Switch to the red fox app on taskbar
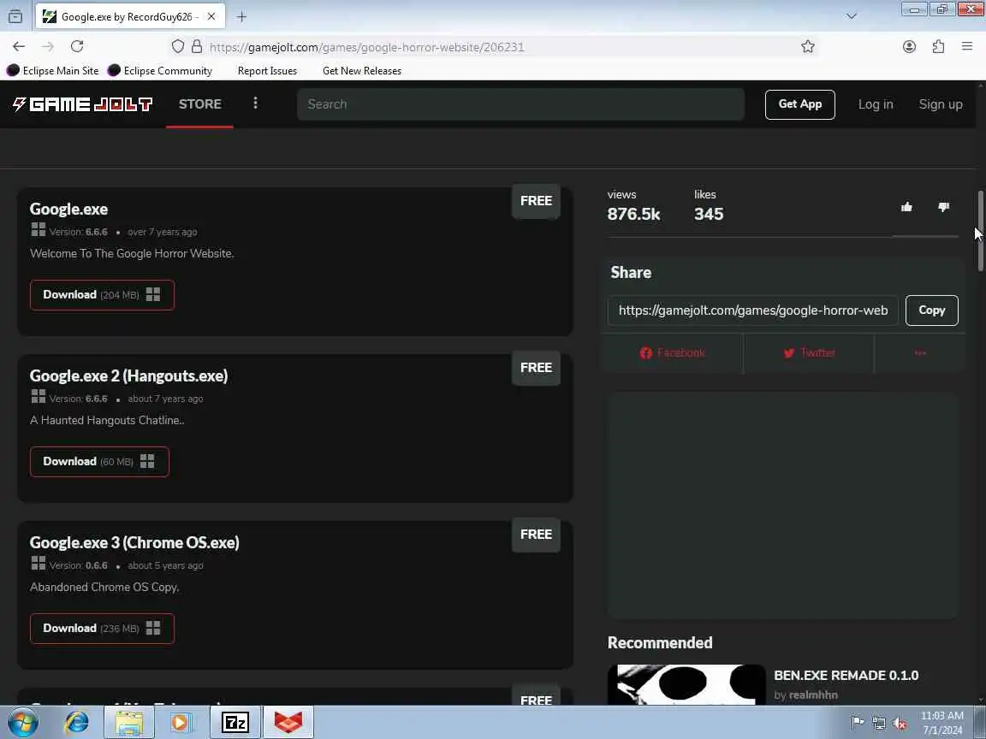This screenshot has height=739, width=986. [x=288, y=722]
